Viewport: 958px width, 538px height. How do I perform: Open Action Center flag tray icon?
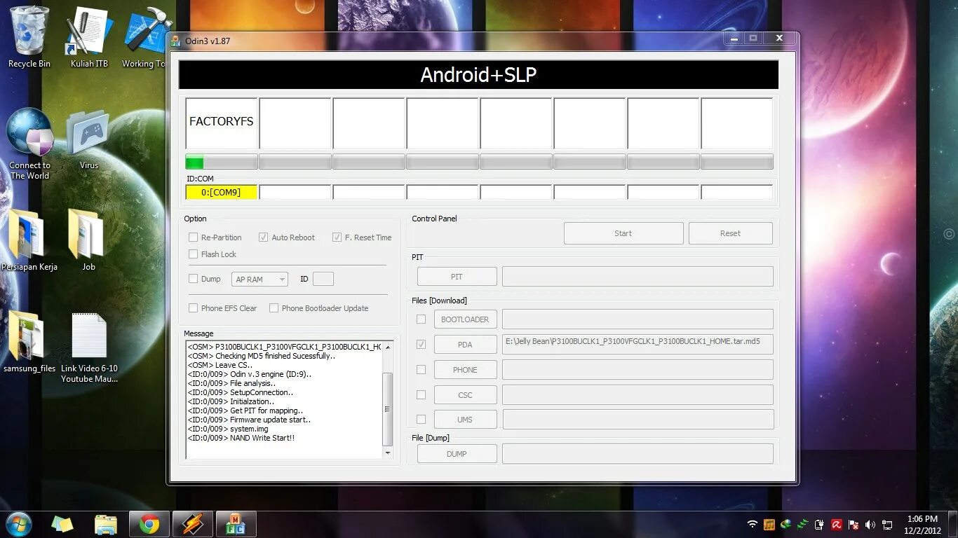point(854,524)
